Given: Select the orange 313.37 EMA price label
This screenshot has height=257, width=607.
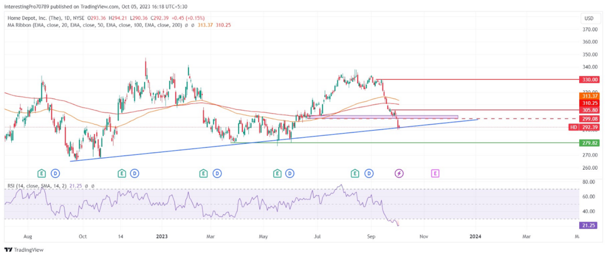Looking at the screenshot, I should 589,96.
